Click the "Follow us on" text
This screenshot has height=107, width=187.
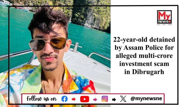click(x=41, y=99)
